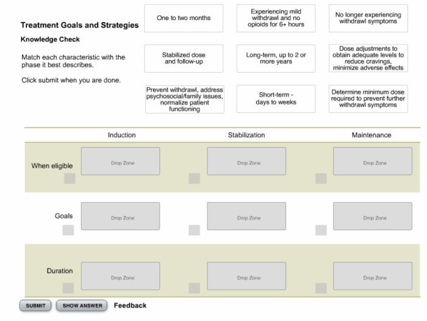The width and height of the screenshot is (427, 321).
Task: Click the gray indicator square beside Maintenance Duration
Action: tap(321, 288)
